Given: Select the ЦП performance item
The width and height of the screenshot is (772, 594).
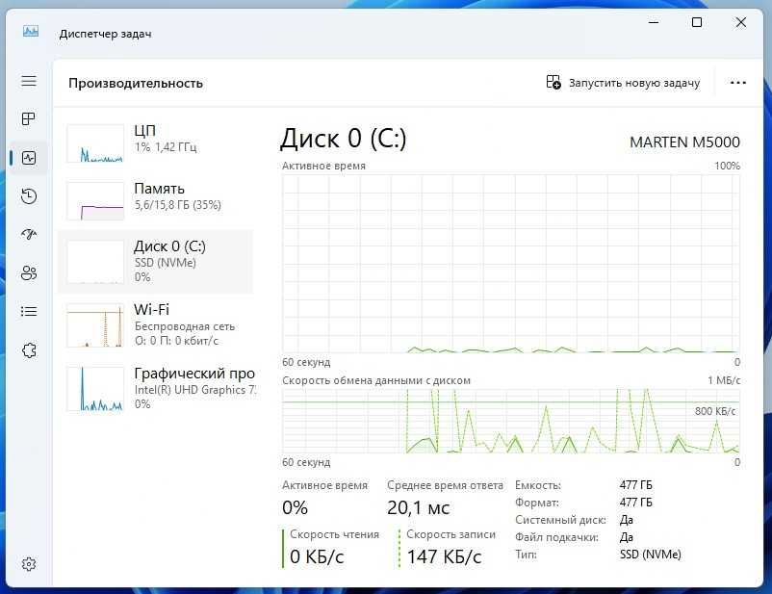Looking at the screenshot, I should (155, 142).
